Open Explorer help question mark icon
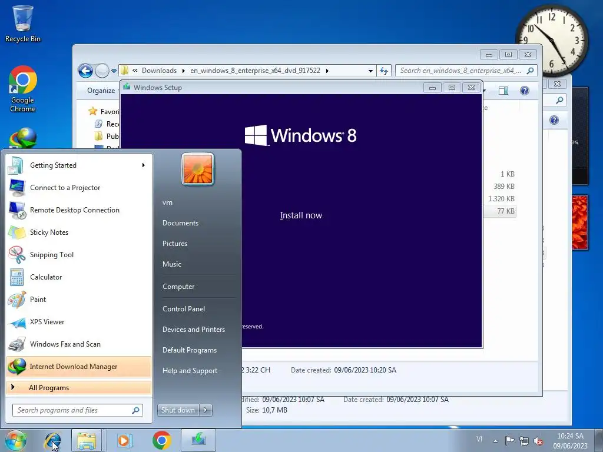Viewport: 603px width, 452px height. (x=525, y=91)
